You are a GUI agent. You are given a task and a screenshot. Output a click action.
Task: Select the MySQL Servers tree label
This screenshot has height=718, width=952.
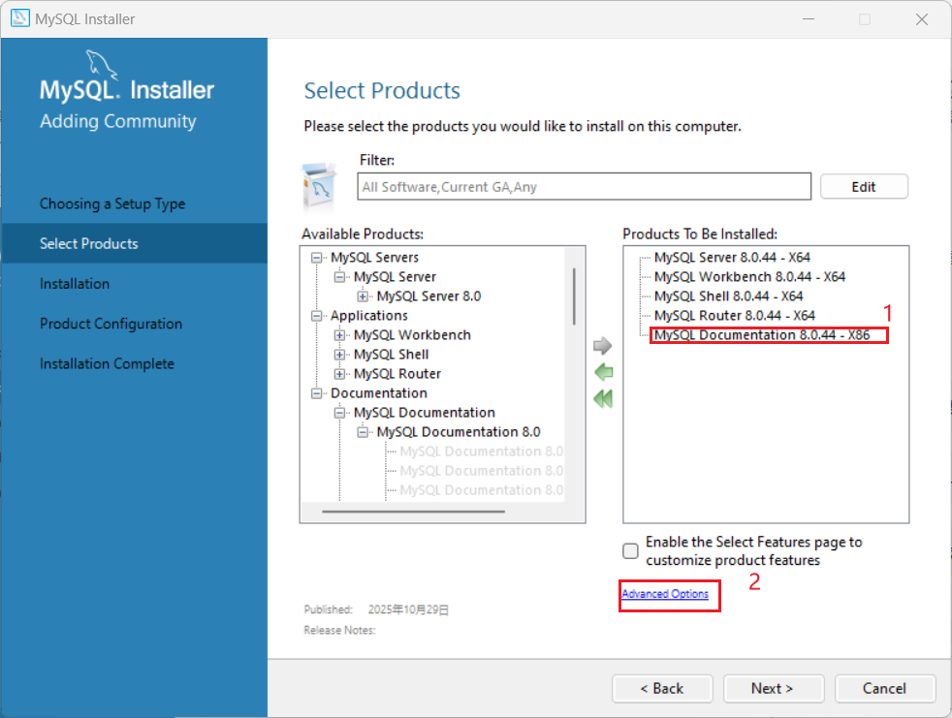click(x=374, y=258)
